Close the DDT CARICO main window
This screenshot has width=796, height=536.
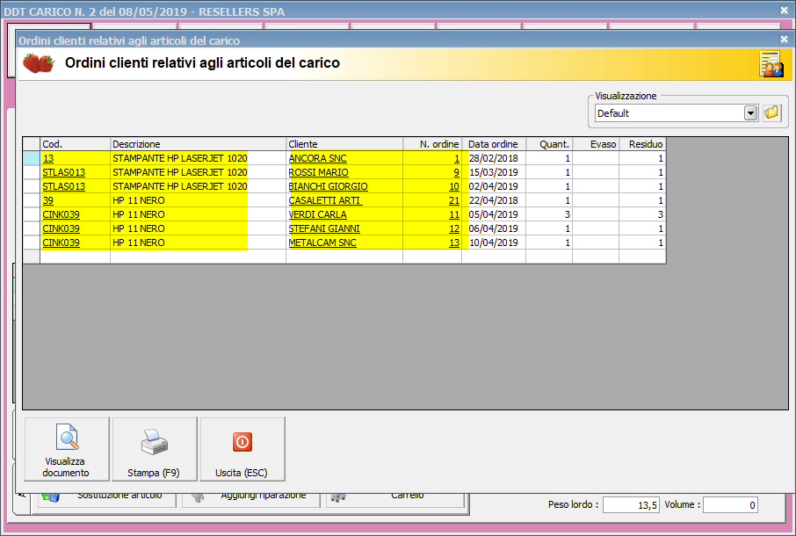pyautogui.click(x=784, y=11)
